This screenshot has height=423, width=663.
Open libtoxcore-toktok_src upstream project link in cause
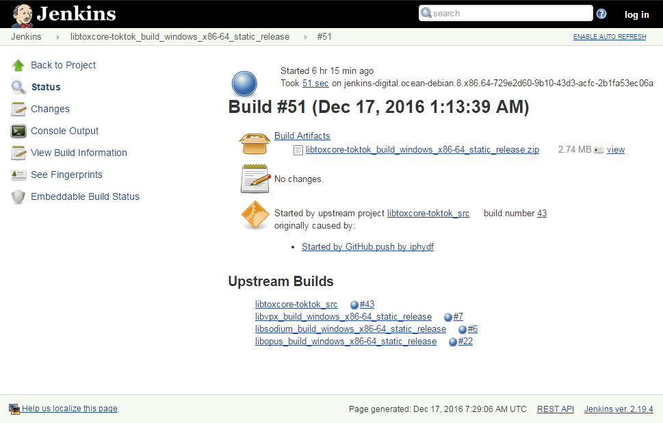pos(428,214)
